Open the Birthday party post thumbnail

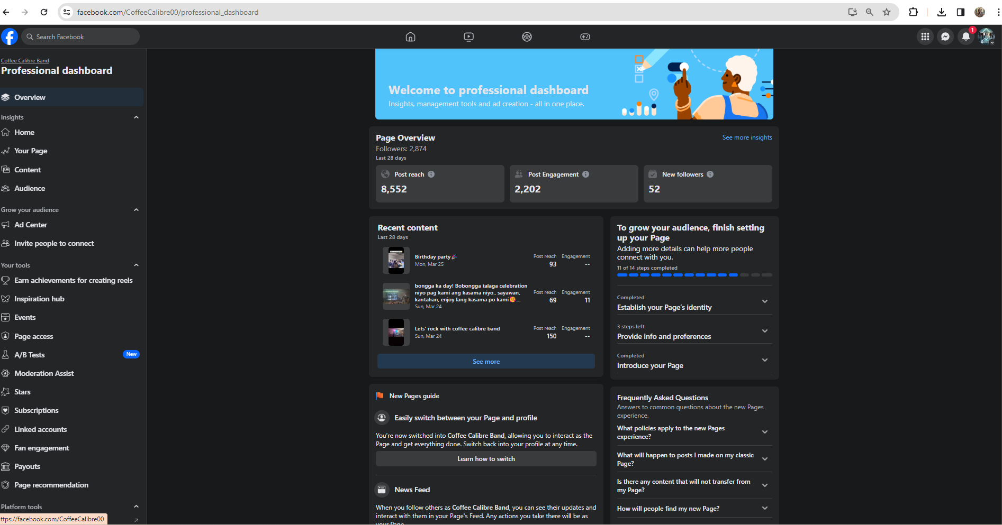pos(396,260)
